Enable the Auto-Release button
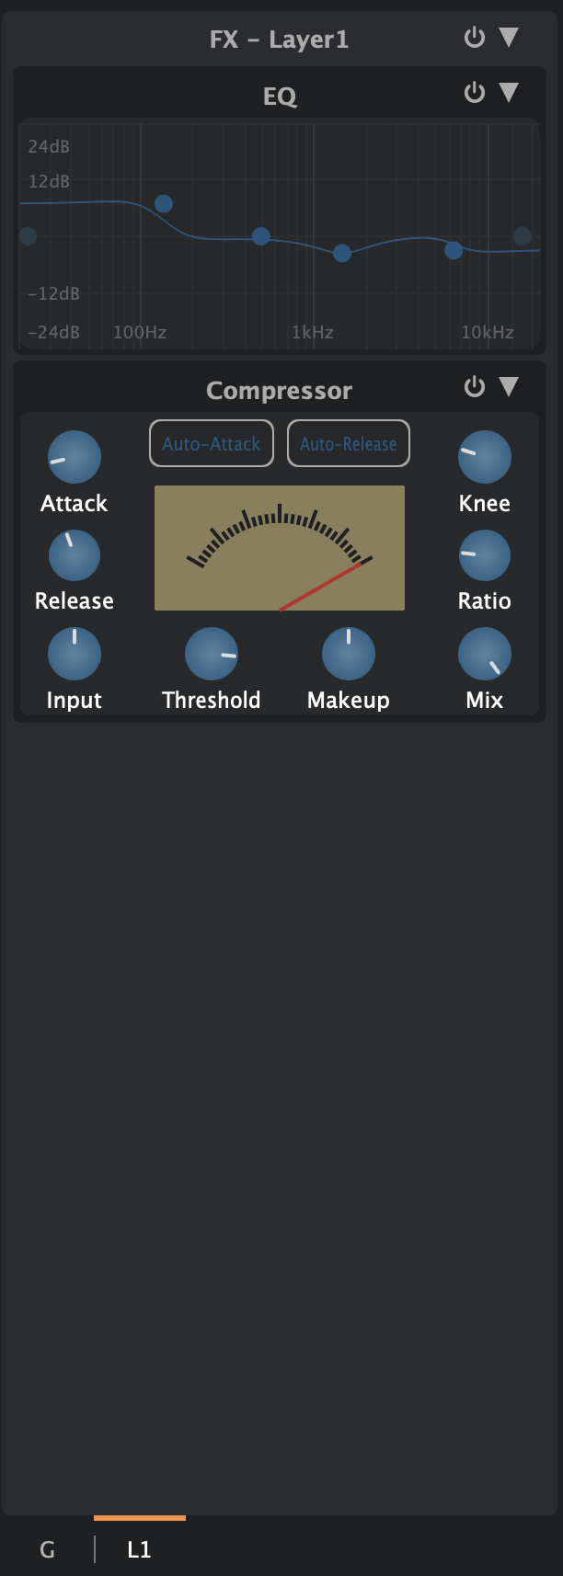The height and width of the screenshot is (1576, 563). click(348, 444)
